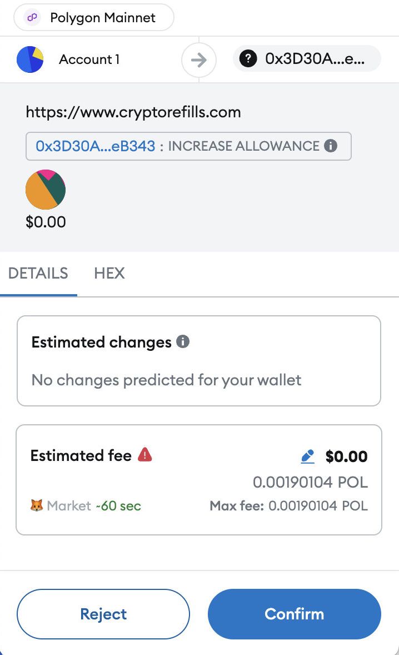
Task: Open the HEX tab
Action: (109, 273)
